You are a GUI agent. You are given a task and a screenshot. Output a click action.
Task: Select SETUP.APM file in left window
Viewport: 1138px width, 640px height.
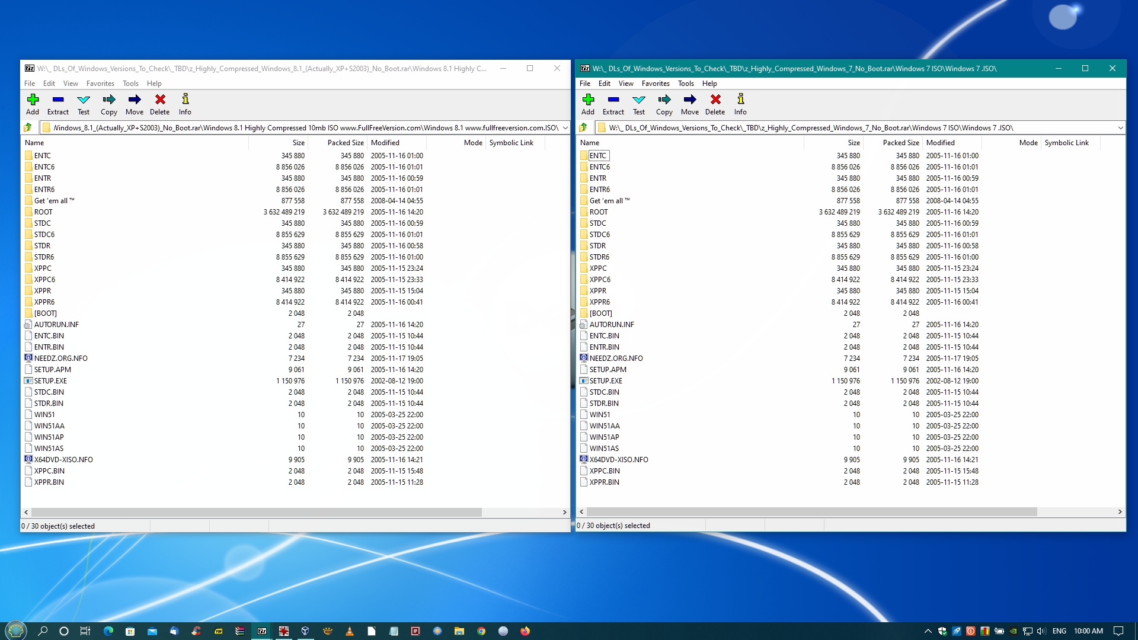point(52,370)
